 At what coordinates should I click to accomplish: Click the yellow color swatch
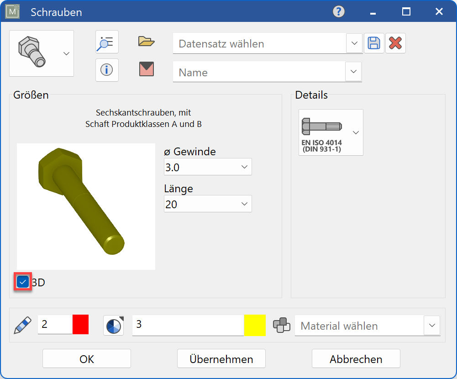tap(255, 325)
